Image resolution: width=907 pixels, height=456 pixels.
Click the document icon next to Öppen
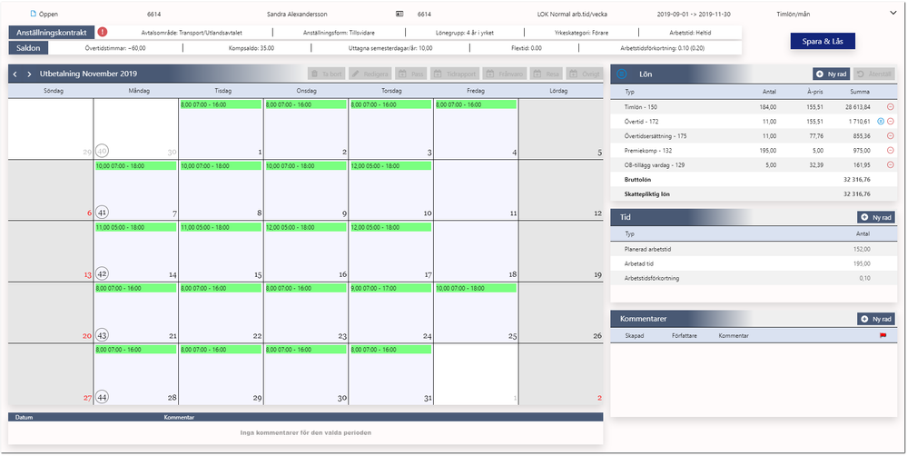click(33, 14)
